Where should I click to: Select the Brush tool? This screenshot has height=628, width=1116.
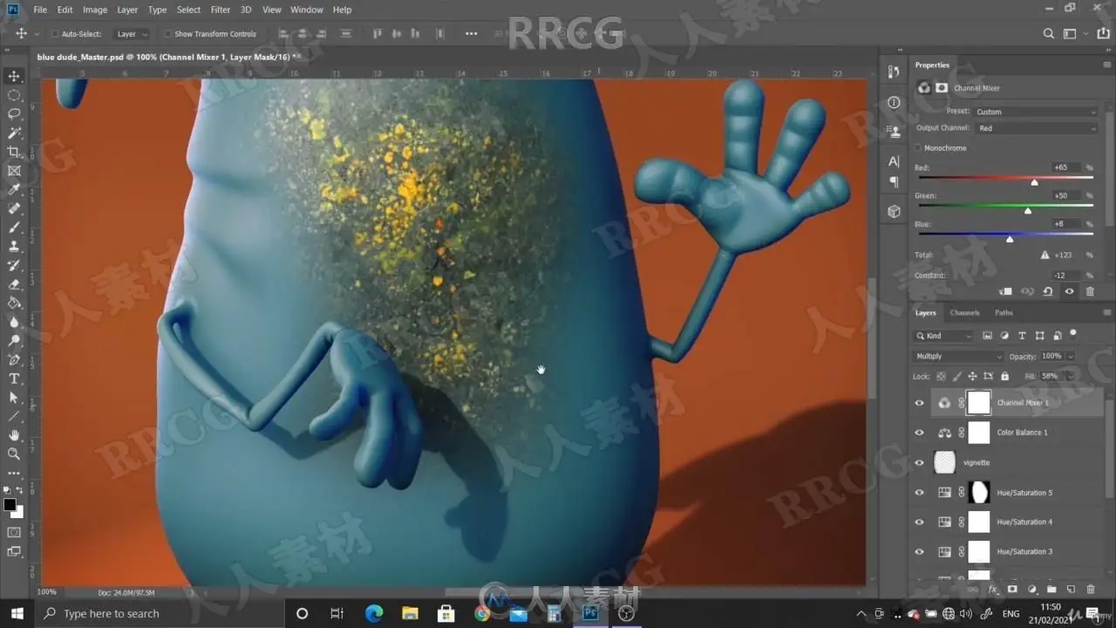point(14,227)
